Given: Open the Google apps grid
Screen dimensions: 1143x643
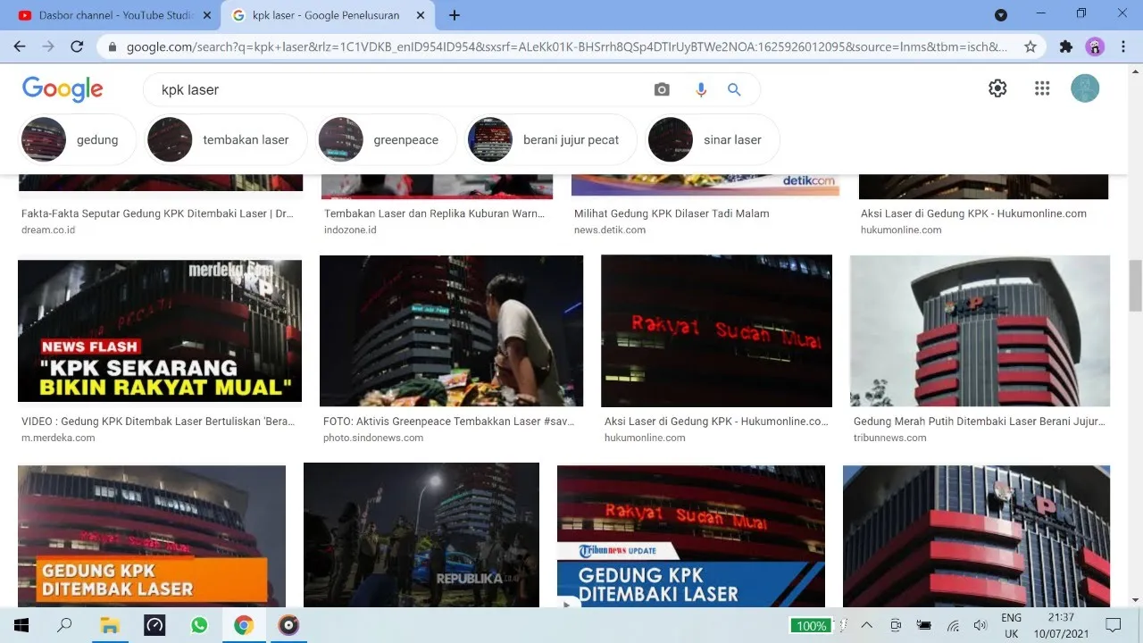Looking at the screenshot, I should pyautogui.click(x=1042, y=88).
